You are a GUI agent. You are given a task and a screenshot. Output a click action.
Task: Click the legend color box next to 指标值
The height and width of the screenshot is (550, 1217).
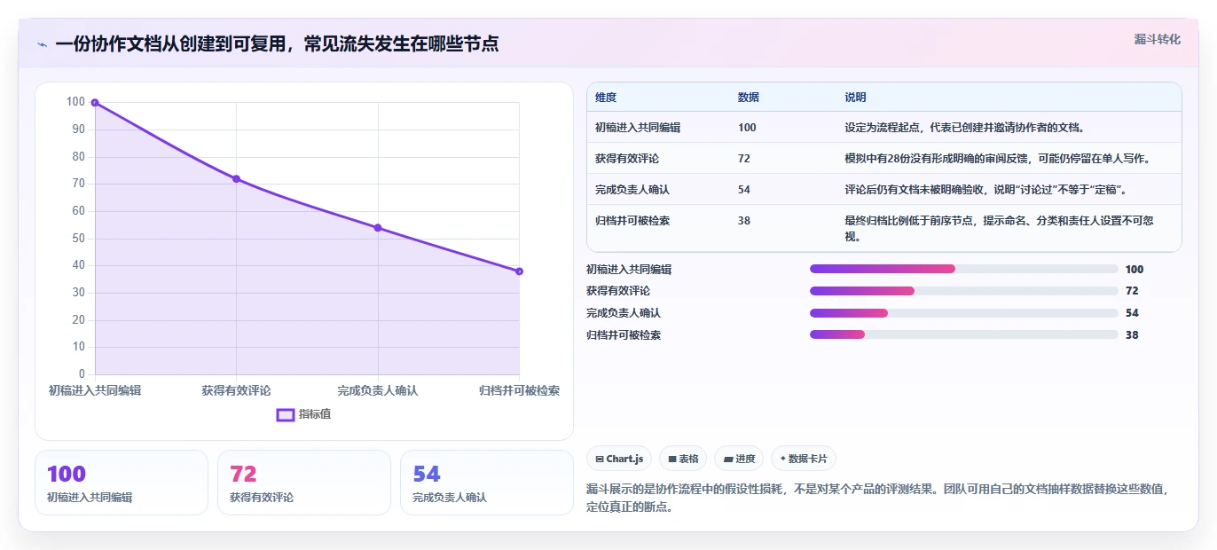(x=285, y=414)
